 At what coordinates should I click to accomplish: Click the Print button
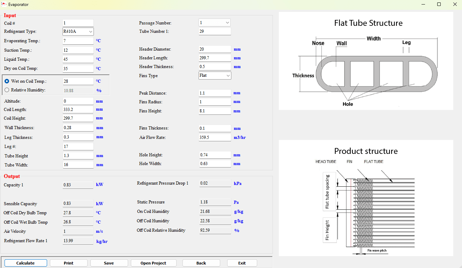pos(69,263)
